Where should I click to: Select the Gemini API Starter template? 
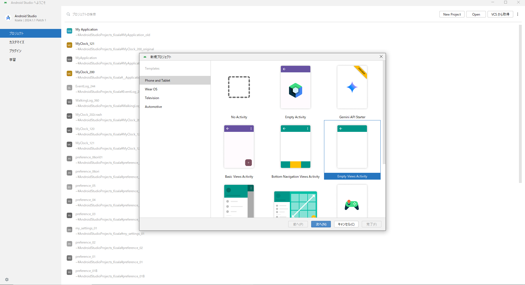click(352, 87)
